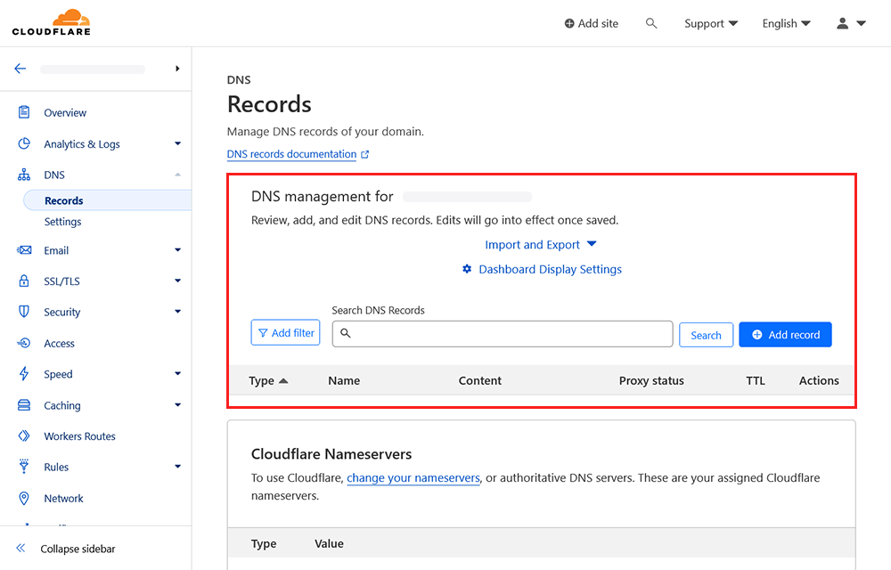This screenshot has height=570, width=891.
Task: Sort by the Type column header
Action: tap(268, 380)
